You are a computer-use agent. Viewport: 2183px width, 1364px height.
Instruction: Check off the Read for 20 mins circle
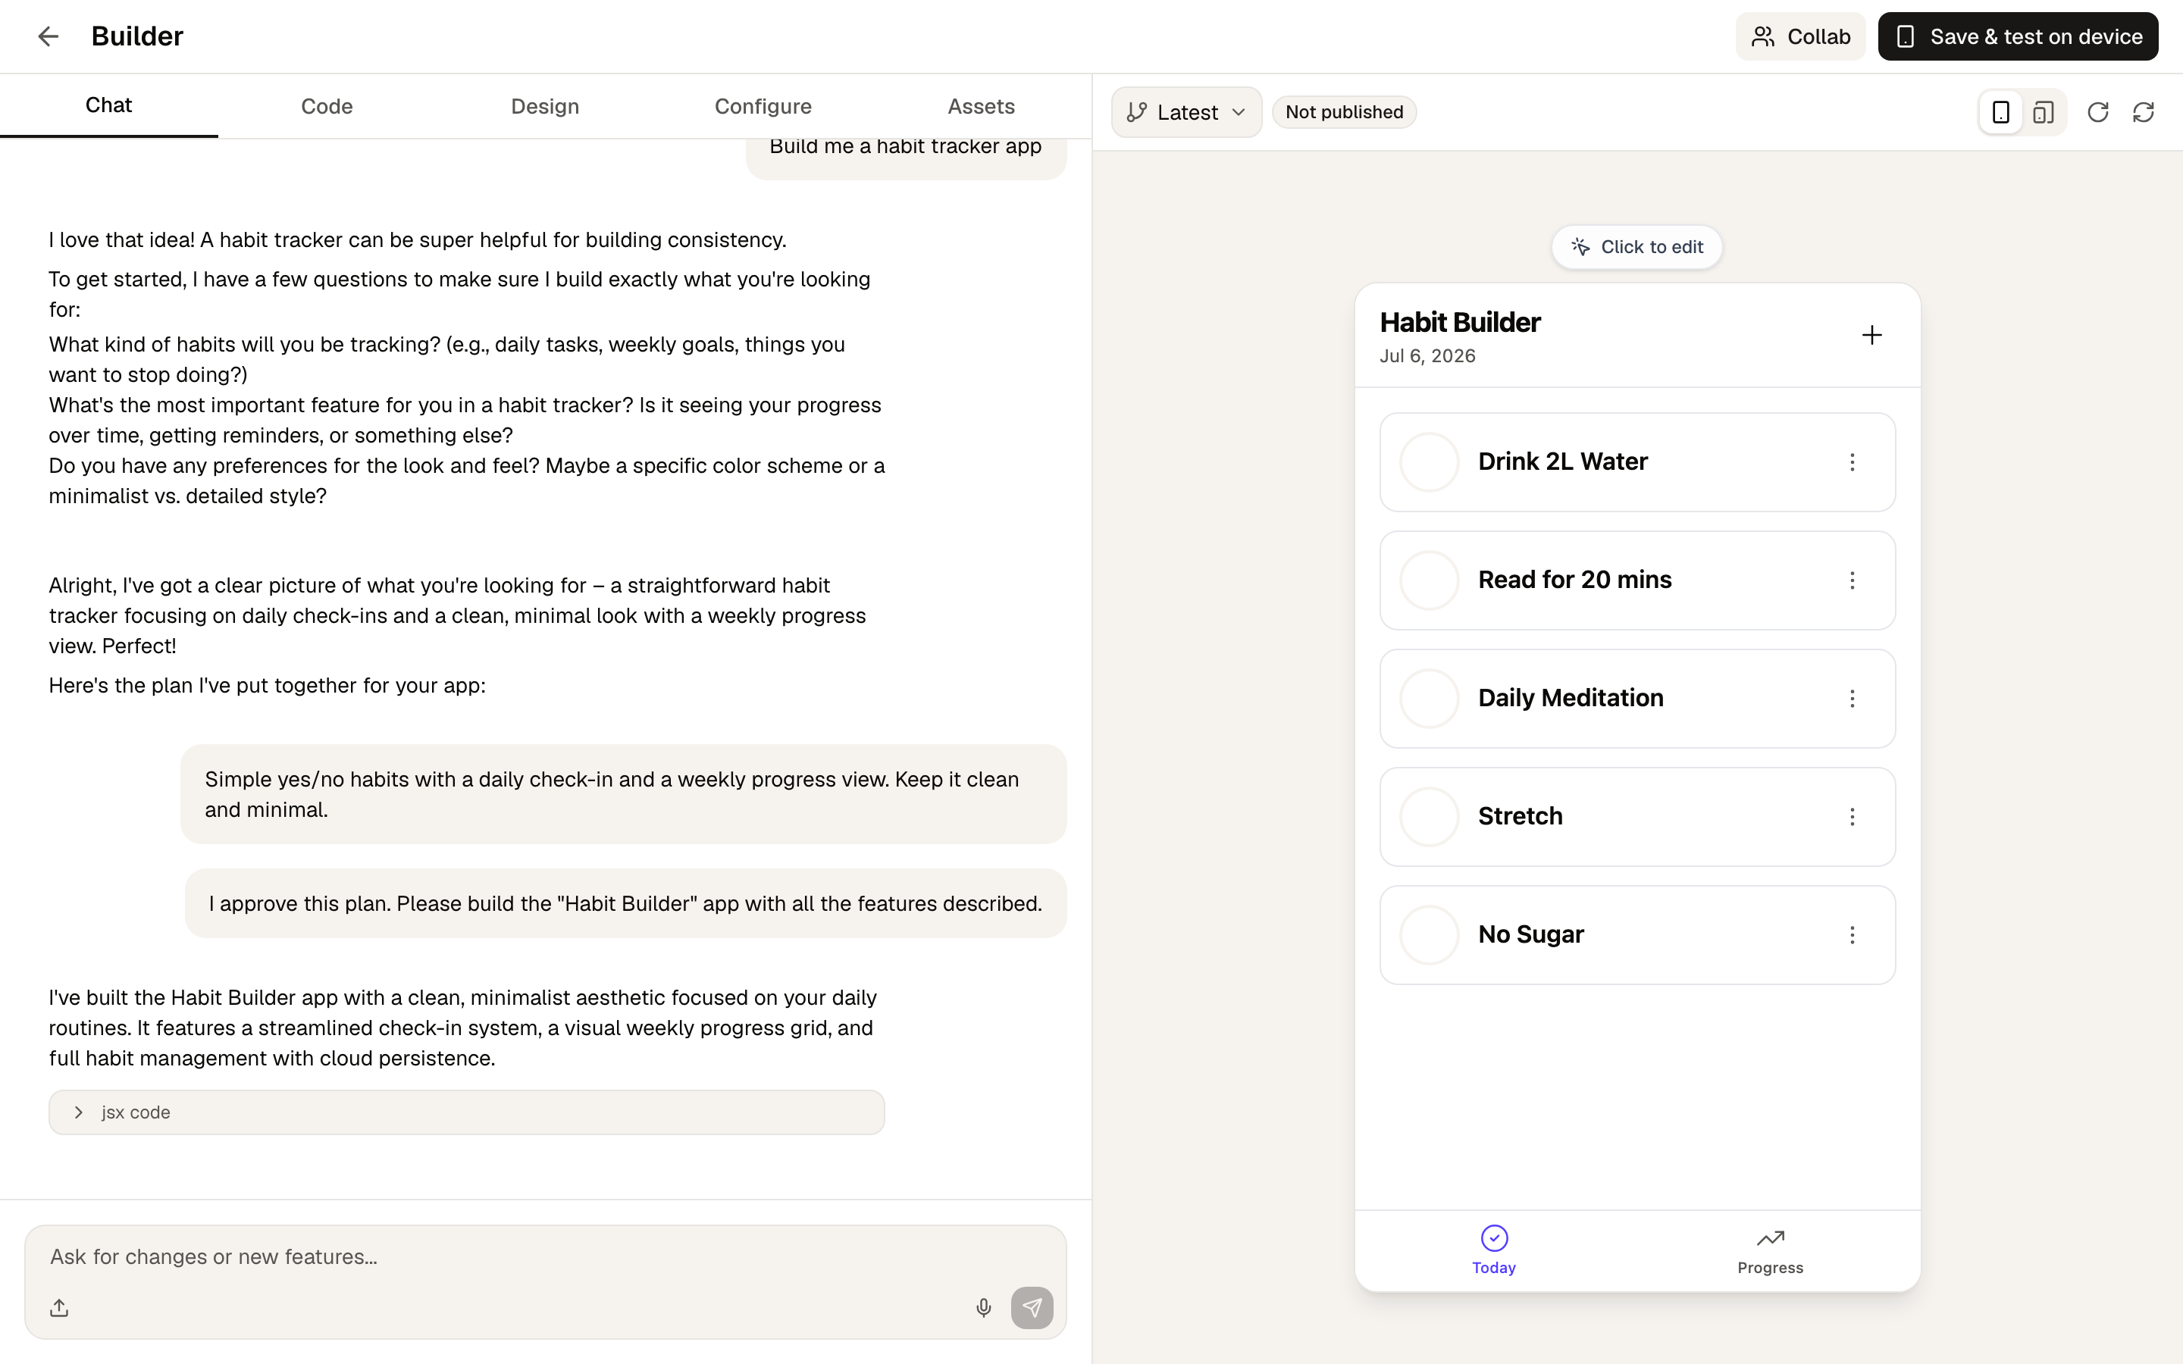point(1429,580)
